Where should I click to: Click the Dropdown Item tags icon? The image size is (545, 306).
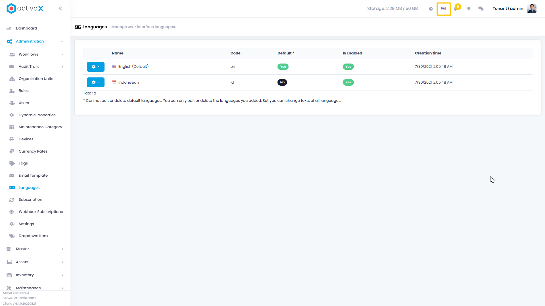(12, 236)
